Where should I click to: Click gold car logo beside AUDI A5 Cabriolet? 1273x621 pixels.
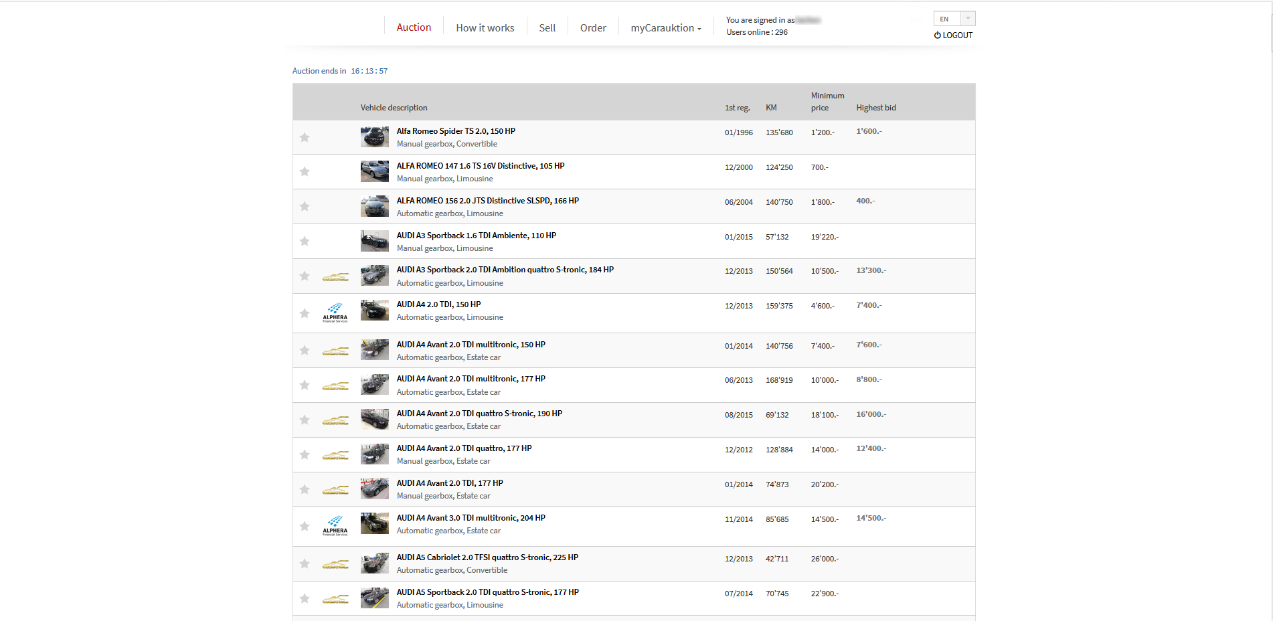335,564
